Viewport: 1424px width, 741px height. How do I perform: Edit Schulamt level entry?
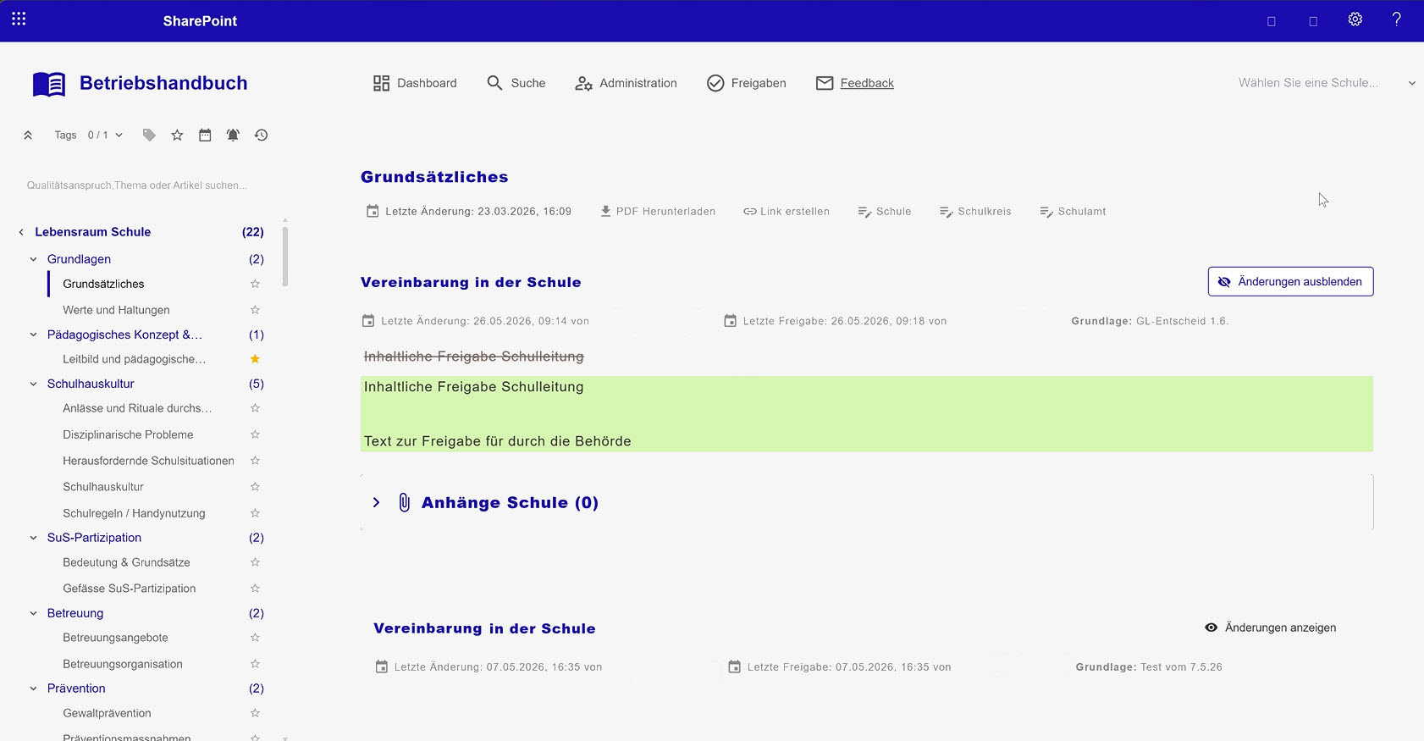[1073, 211]
